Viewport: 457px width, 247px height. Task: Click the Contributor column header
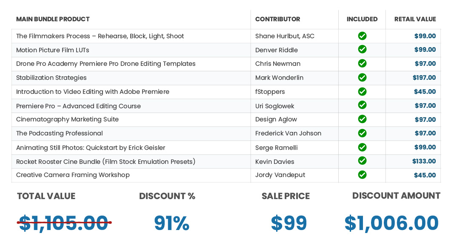[277, 19]
